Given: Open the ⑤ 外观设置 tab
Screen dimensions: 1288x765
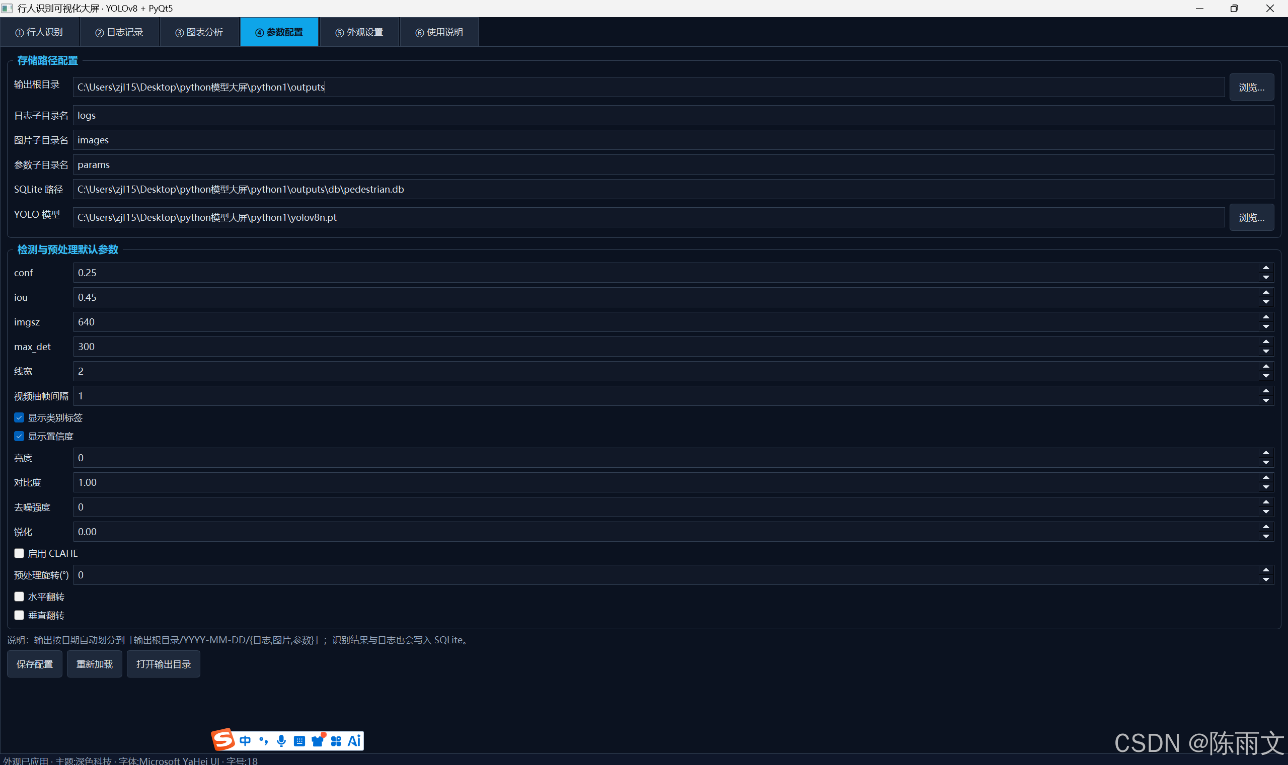Looking at the screenshot, I should tap(359, 32).
